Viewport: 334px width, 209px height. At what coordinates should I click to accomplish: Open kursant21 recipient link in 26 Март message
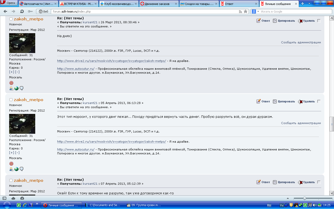[x=90, y=22]
